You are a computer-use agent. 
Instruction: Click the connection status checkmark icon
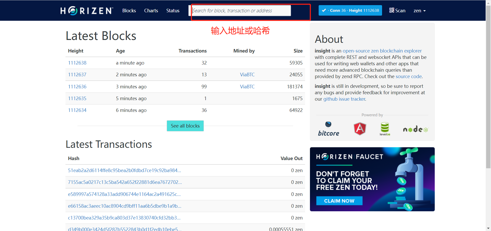(324, 10)
